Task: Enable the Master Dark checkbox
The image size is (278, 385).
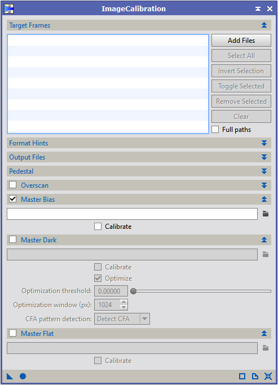Action: point(13,240)
